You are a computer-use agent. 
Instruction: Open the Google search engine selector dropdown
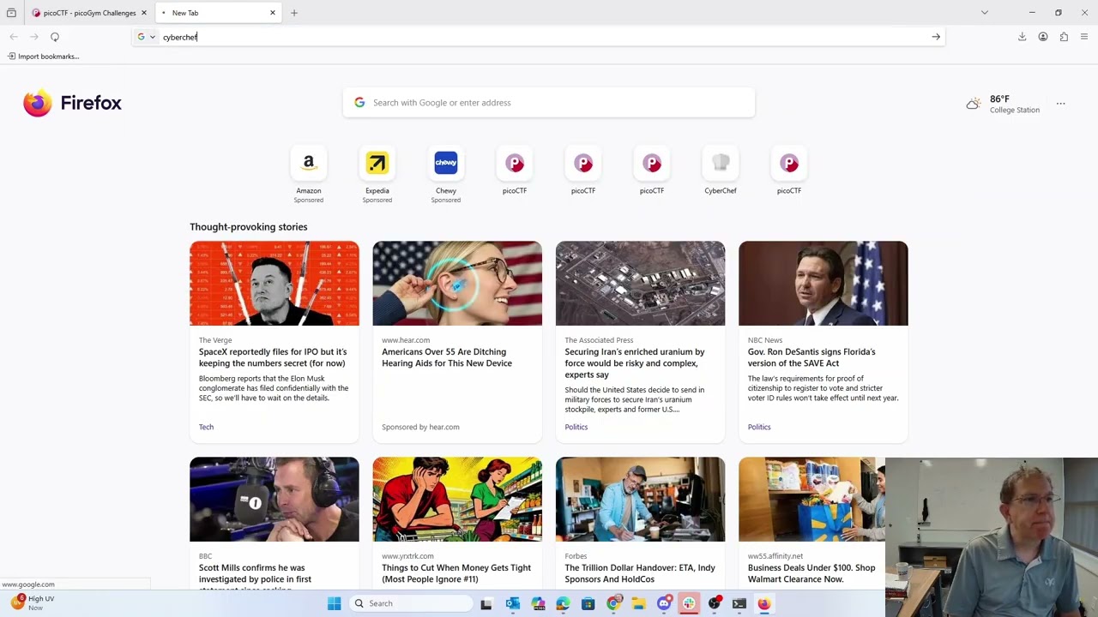(147, 37)
